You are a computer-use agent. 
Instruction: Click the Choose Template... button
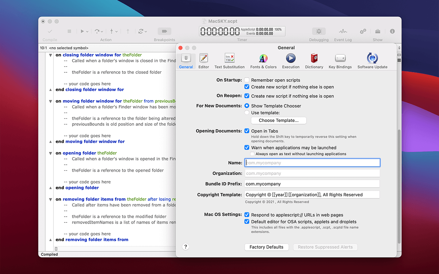coord(279,121)
